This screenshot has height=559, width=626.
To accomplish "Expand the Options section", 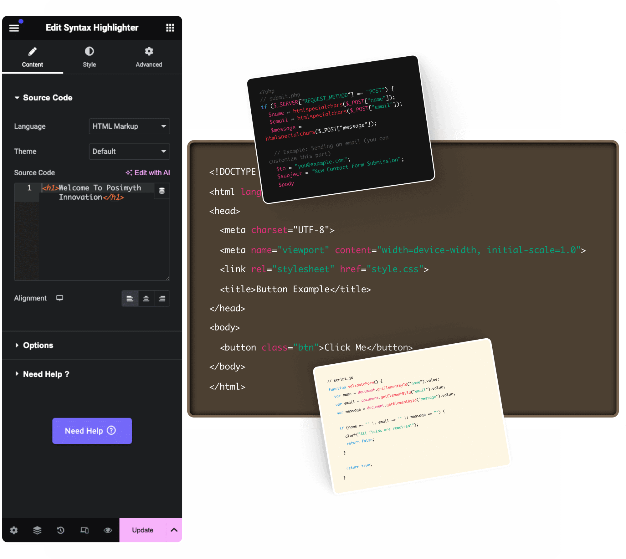I will point(38,345).
